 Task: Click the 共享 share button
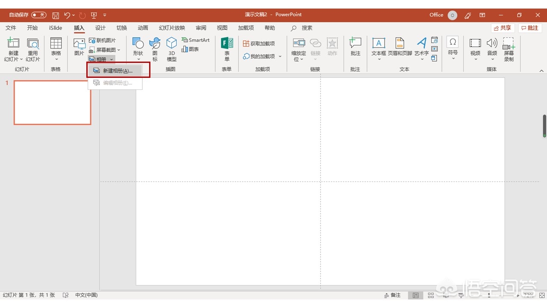point(503,28)
